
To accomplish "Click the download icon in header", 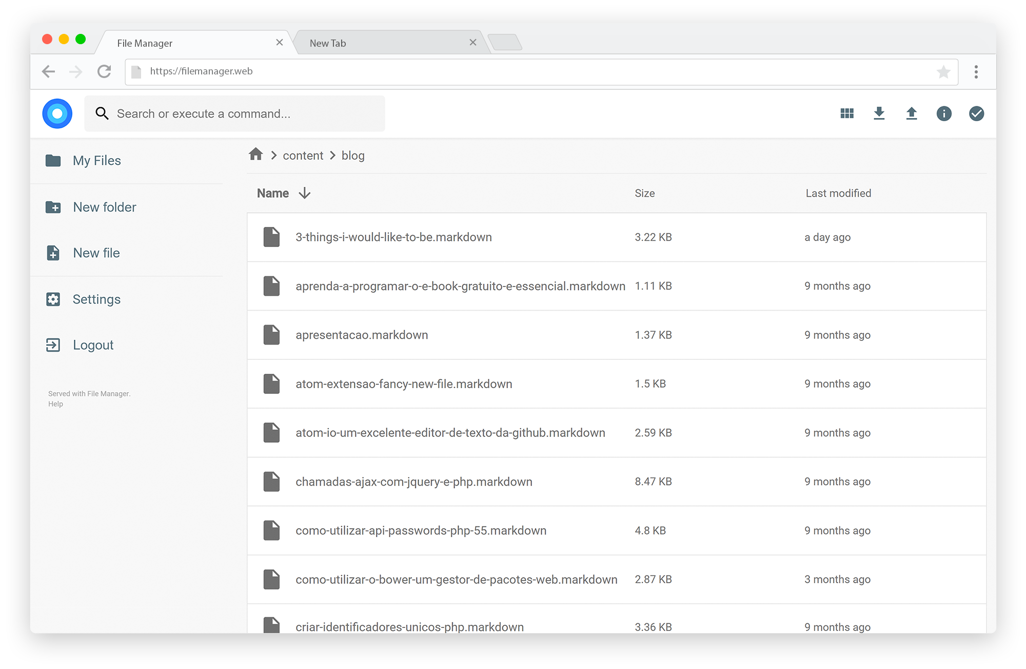I will 879,113.
